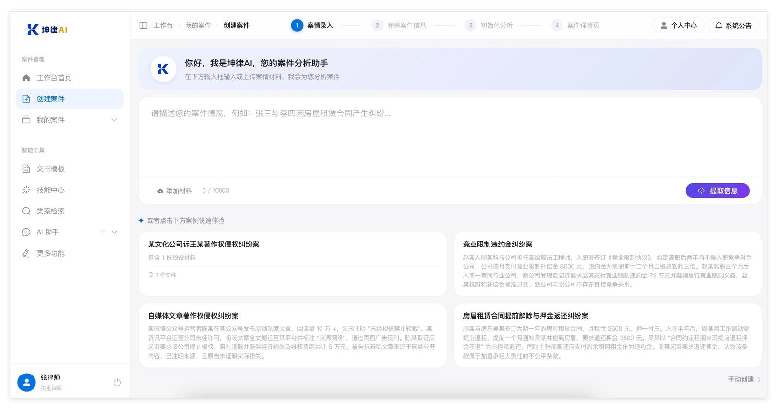The image size is (777, 408).
Task: Click the 添加材料 upload button
Action: click(x=175, y=191)
